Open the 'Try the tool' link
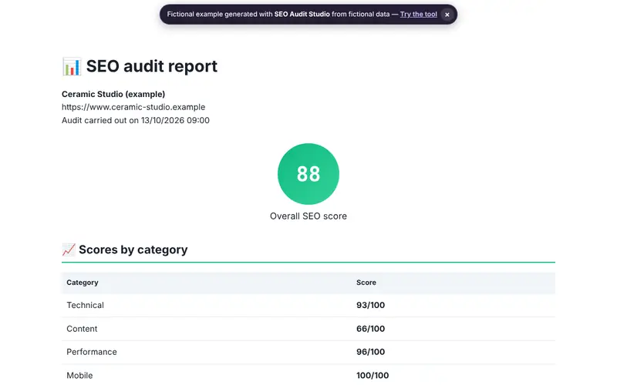Screen dimensions: 617x385 point(418,14)
